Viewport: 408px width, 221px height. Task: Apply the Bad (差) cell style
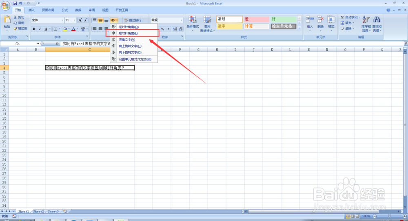[256, 19]
